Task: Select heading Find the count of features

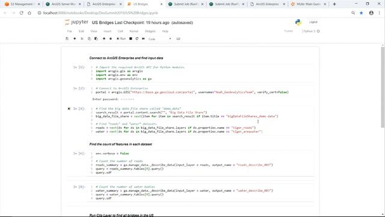Action: click(120, 144)
